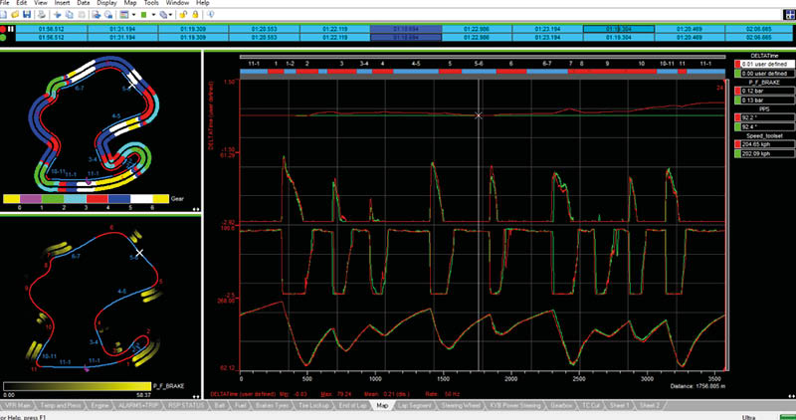
Task: Switch to the Tire Lockup tab
Action: (311, 405)
